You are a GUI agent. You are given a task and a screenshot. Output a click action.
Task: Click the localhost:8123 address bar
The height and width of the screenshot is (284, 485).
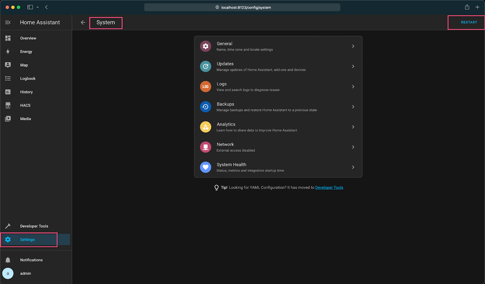pos(242,7)
